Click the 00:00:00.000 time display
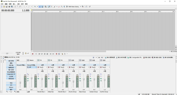 [x=8, y=10]
